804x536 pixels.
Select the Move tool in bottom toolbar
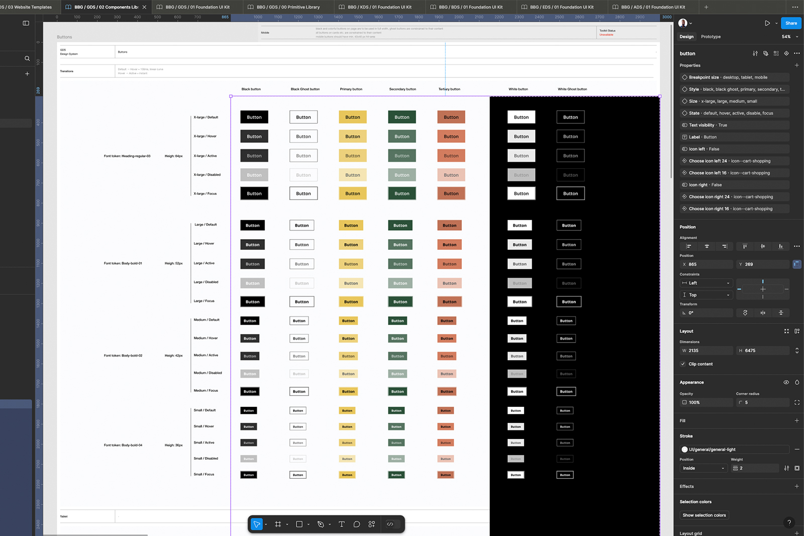pos(257,524)
